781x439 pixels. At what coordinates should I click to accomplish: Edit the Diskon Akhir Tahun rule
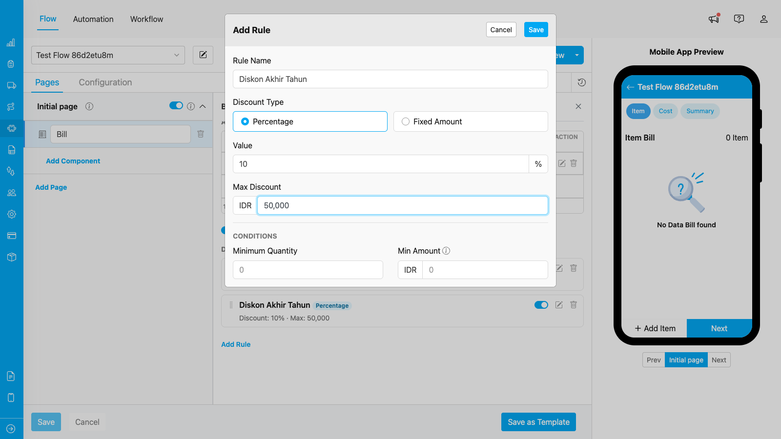tap(559, 305)
